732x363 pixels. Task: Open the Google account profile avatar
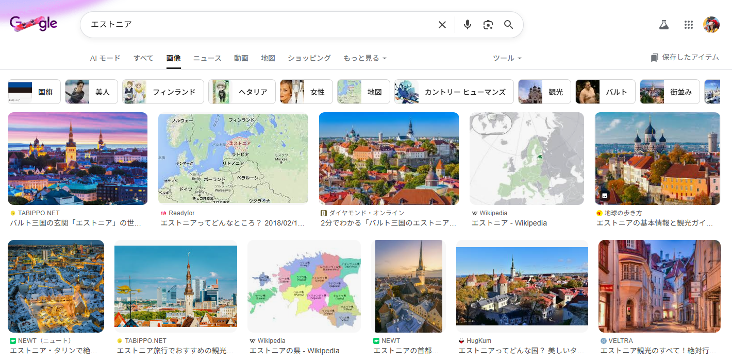click(x=711, y=25)
